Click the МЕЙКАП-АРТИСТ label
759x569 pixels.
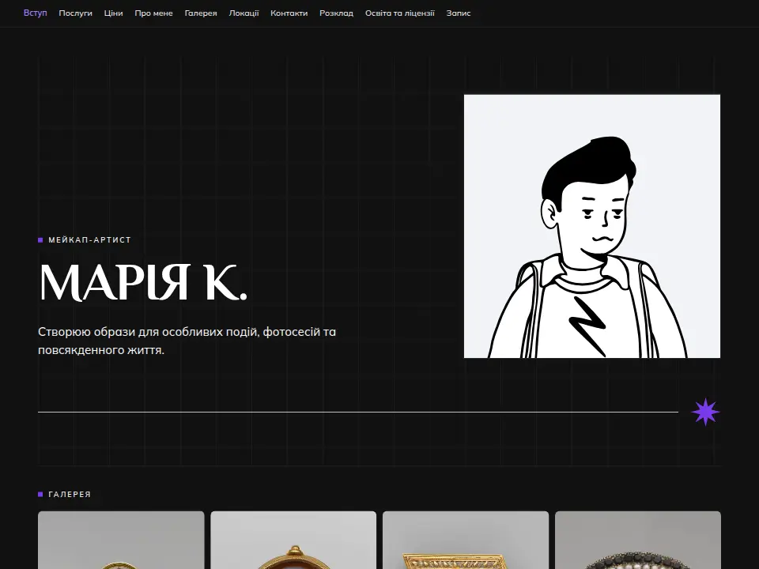coord(90,240)
